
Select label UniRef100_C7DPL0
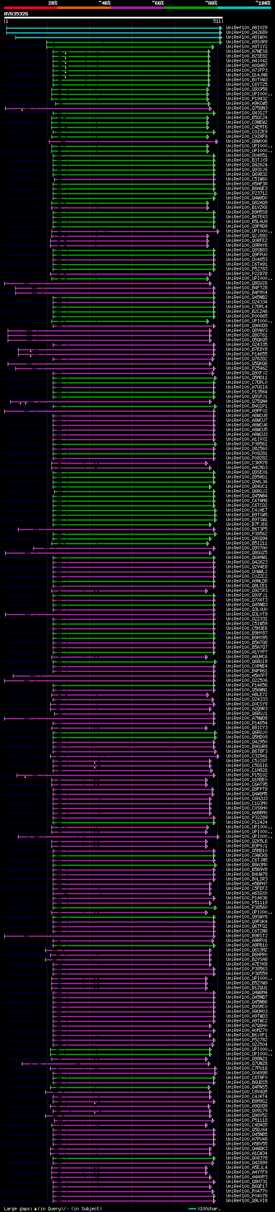tap(246, 383)
